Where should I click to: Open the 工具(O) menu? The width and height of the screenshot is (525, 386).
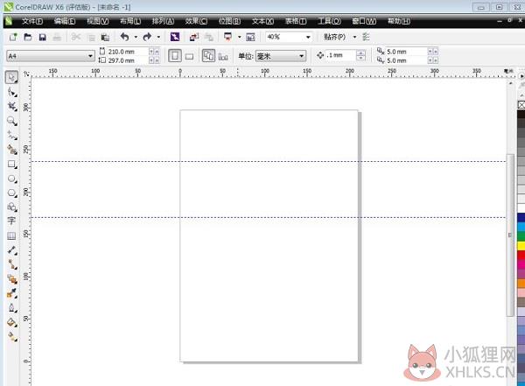coord(329,21)
